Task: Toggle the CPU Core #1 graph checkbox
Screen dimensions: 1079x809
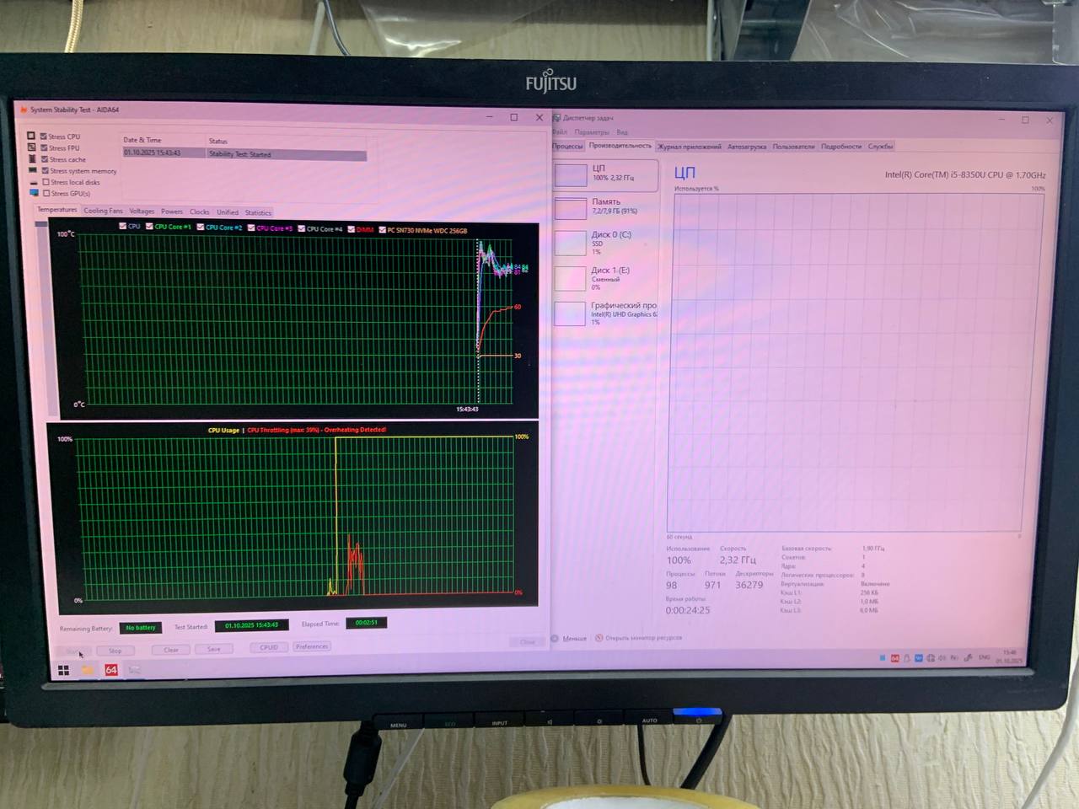Action: point(149,227)
